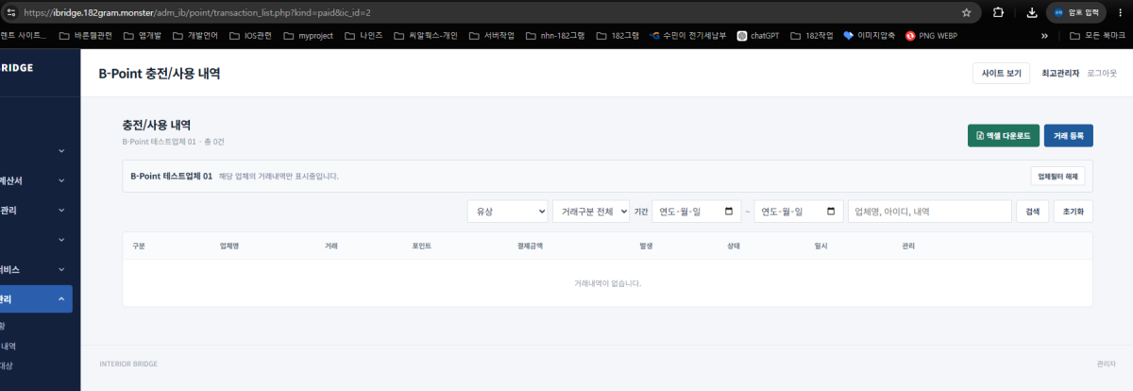The image size is (1133, 391).
Task: Open the 거래구분 전체 dropdown
Action: [590, 212]
